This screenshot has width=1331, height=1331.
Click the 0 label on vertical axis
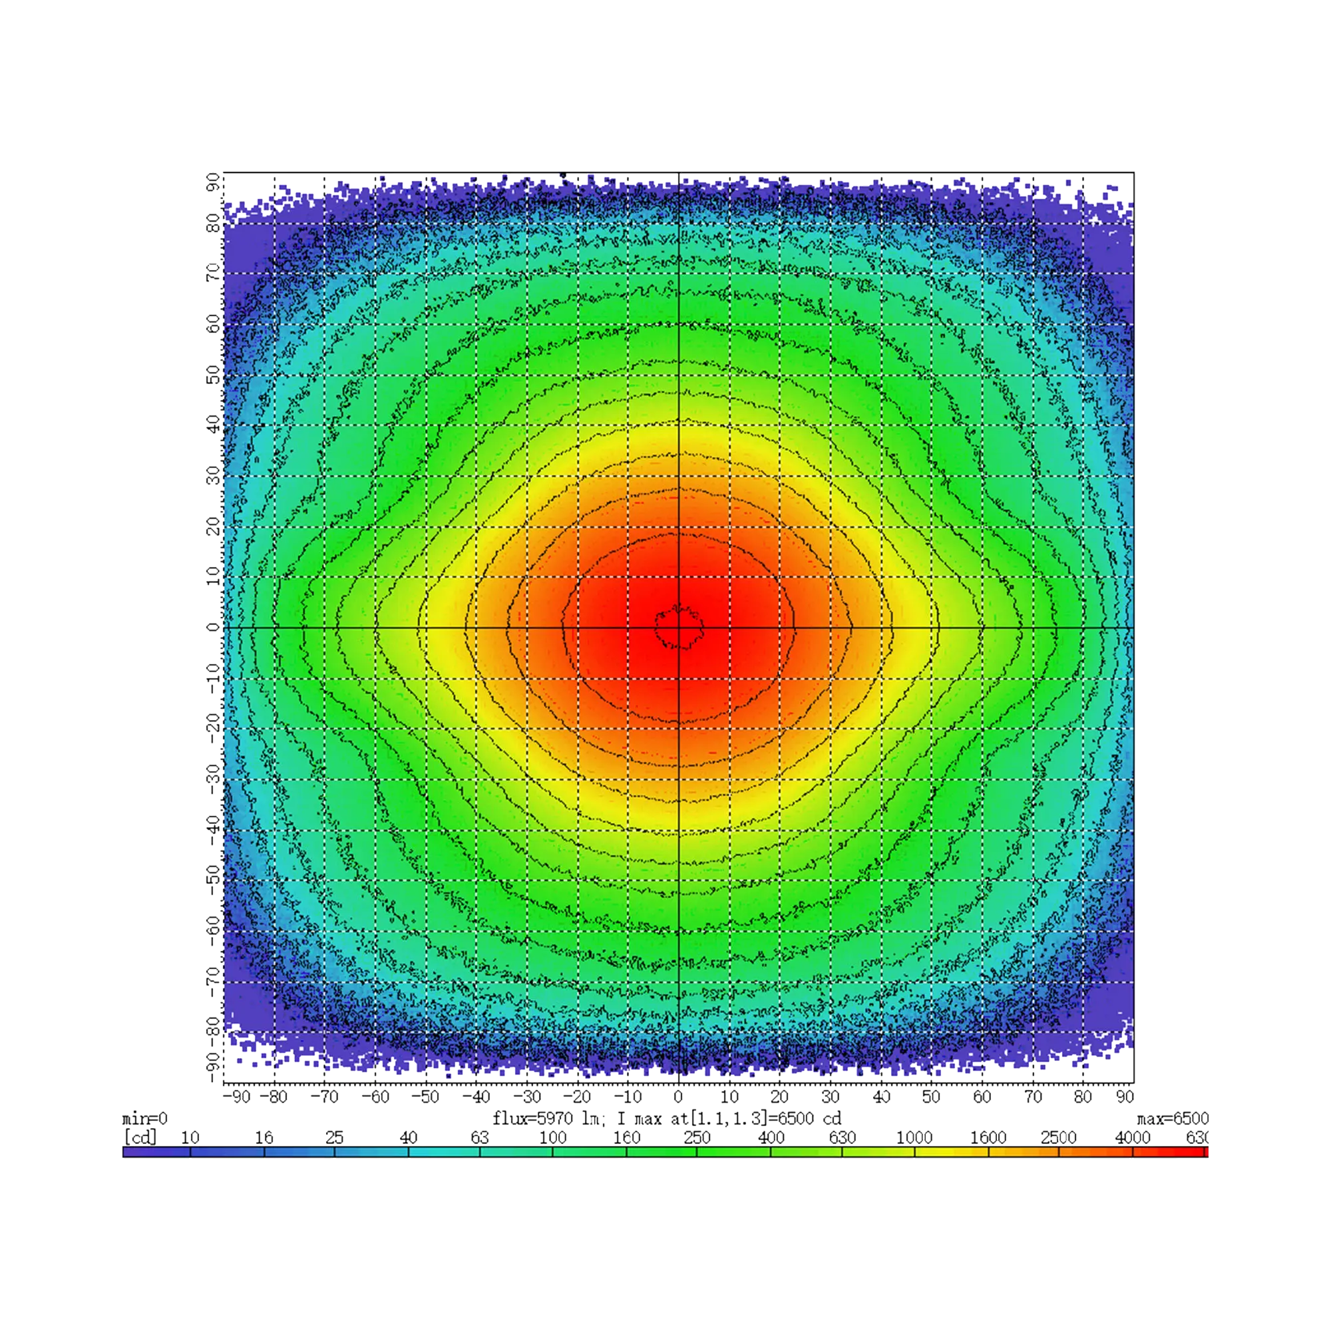212,628
